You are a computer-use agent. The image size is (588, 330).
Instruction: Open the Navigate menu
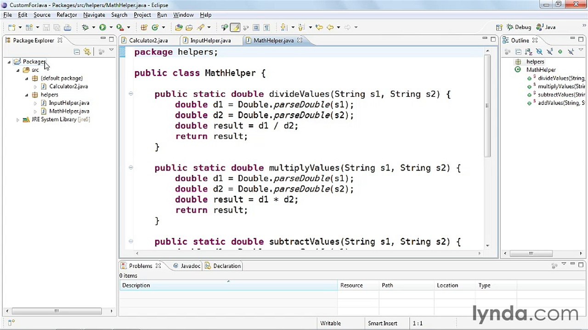pos(94,15)
